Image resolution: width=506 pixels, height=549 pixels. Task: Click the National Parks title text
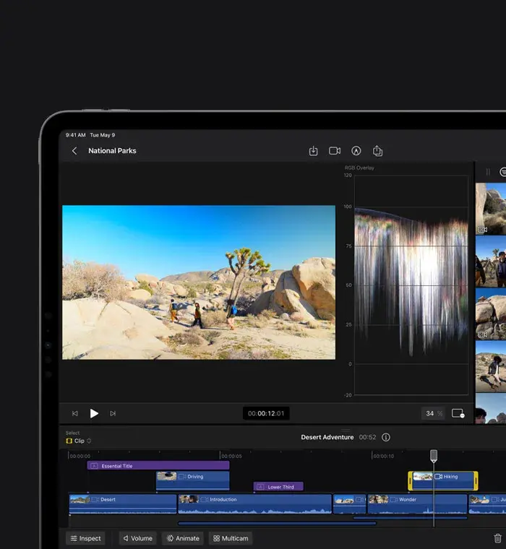pos(112,151)
